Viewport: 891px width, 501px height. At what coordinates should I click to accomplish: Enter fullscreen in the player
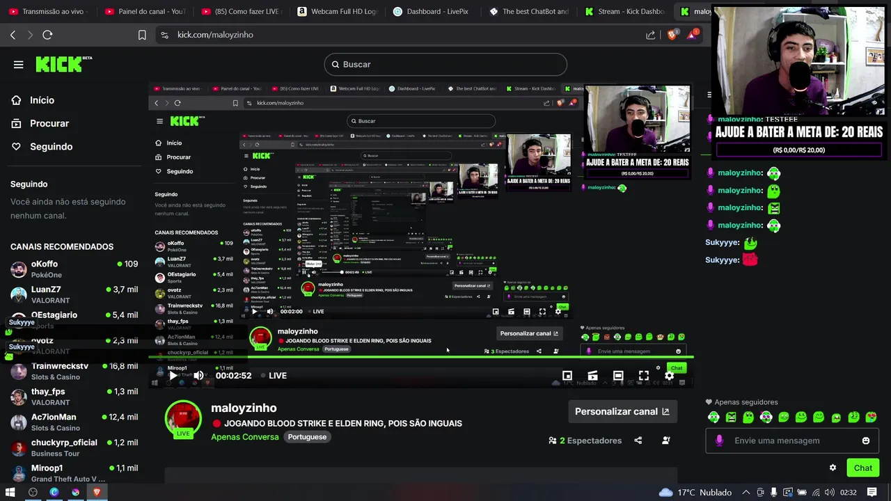click(x=644, y=376)
